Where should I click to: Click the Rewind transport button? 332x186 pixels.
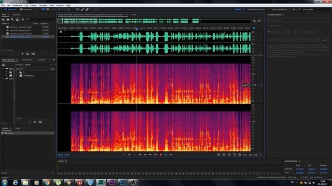point(145,155)
